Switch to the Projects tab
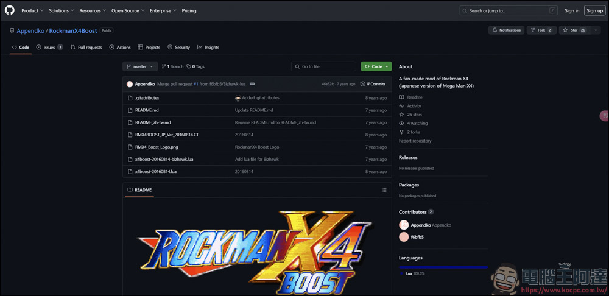Screen dimensions: 609x296 coord(149,48)
